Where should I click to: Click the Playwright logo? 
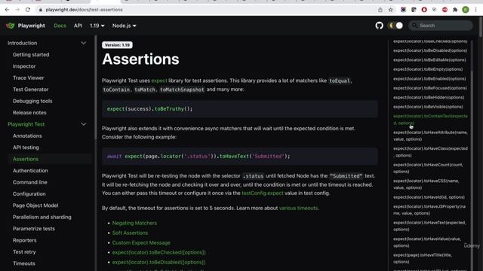pyautogui.click(x=10, y=26)
